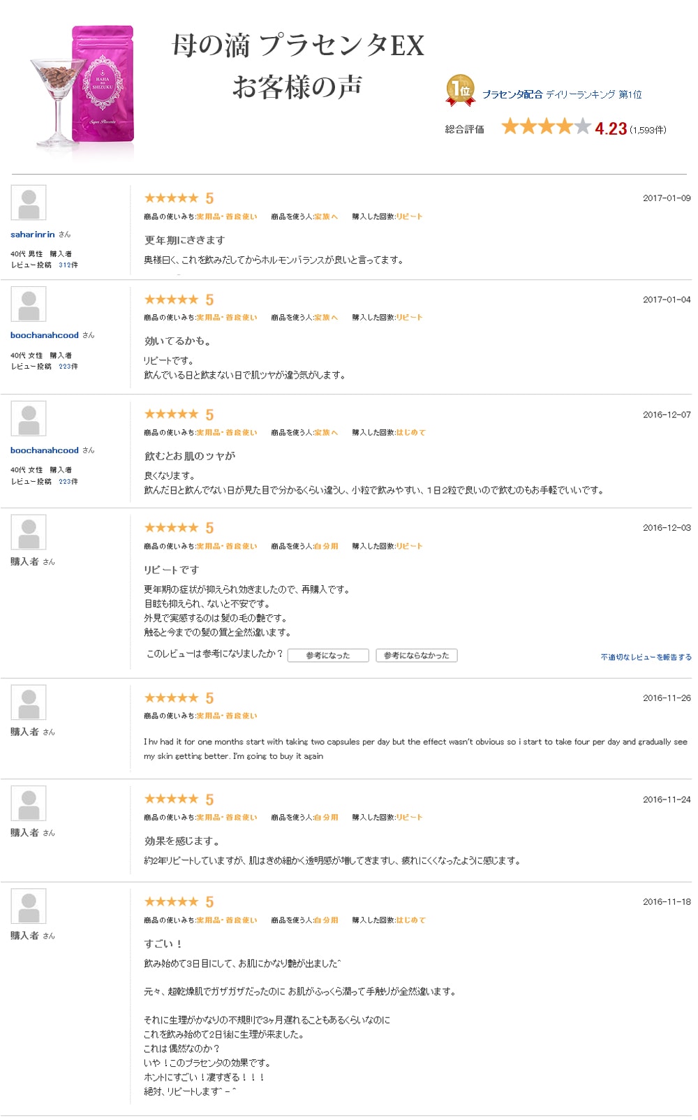This screenshot has width=698, height=1120.
Task: Open boochanahcood's name on the 飲むとお肌のツヤが review
Action: [45, 450]
